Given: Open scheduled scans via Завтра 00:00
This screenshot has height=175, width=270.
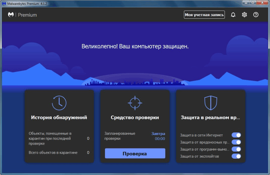Looking at the screenshot, I should pos(158,136).
